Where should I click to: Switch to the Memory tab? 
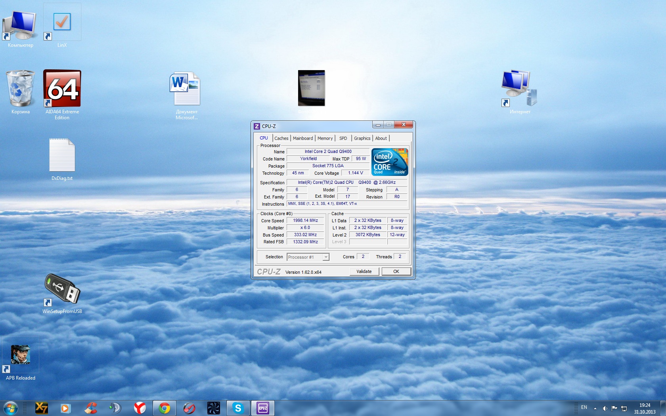325,138
